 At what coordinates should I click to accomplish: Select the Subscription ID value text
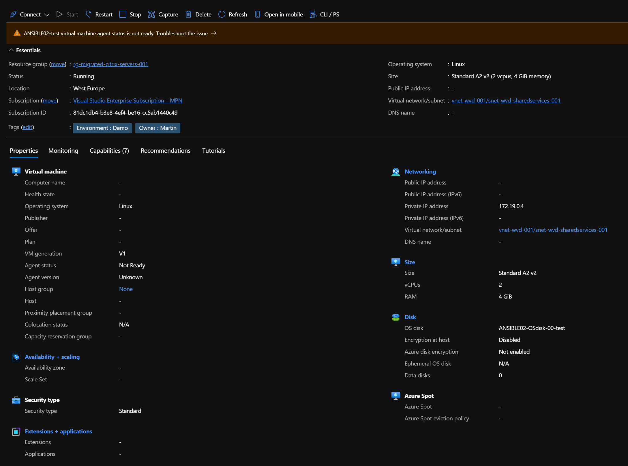[x=125, y=113]
